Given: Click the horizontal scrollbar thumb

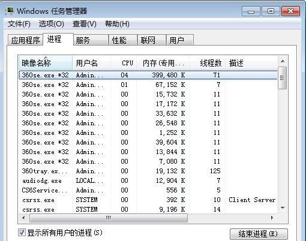Looking at the screenshot, I should coord(109,218).
